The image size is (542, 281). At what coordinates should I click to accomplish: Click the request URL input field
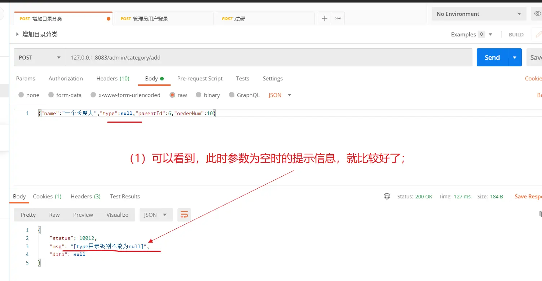(x=269, y=58)
